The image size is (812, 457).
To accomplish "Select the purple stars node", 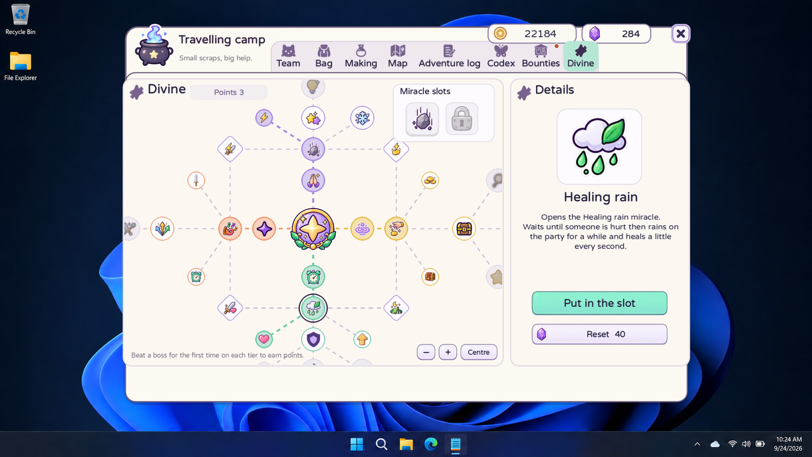I will [x=313, y=118].
